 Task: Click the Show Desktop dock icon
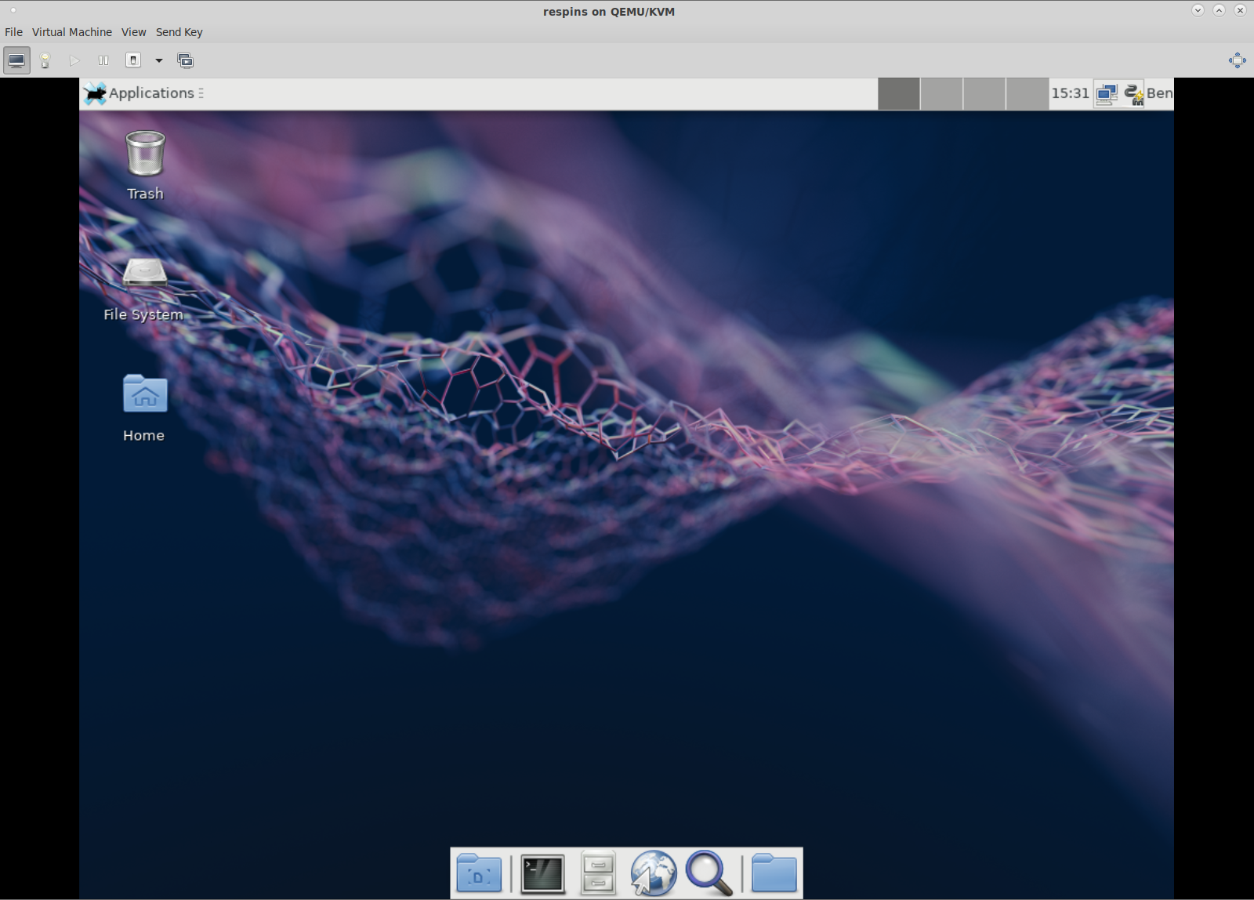click(479, 873)
